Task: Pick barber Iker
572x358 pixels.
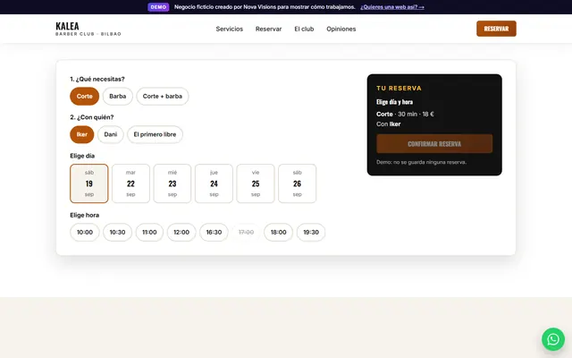Action: tap(81, 134)
